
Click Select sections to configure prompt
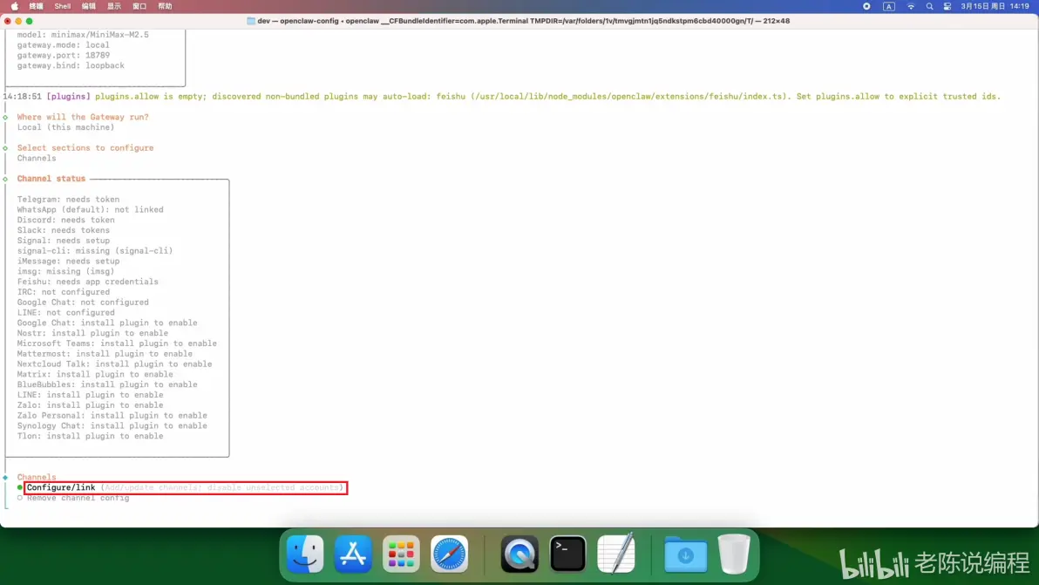(85, 147)
